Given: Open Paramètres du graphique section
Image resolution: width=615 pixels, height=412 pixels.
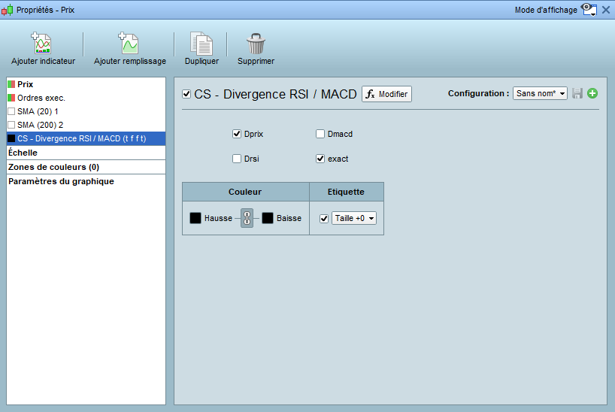Looking at the screenshot, I should [86, 181].
